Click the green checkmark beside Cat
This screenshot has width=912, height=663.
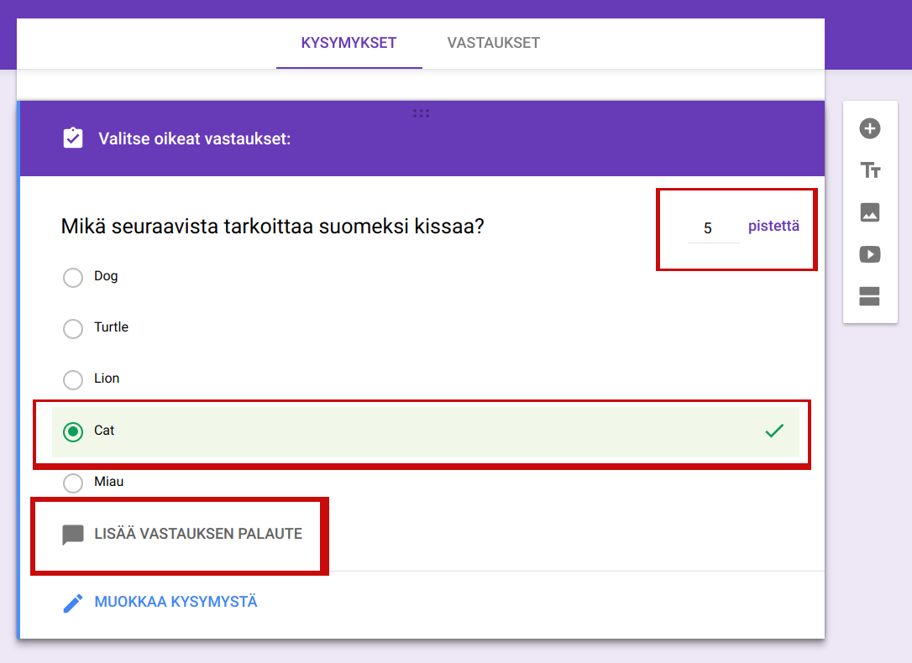pos(774,431)
